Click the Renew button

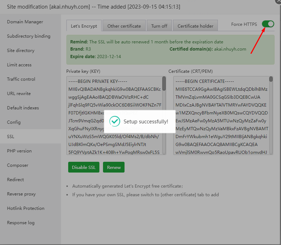pos(114,167)
